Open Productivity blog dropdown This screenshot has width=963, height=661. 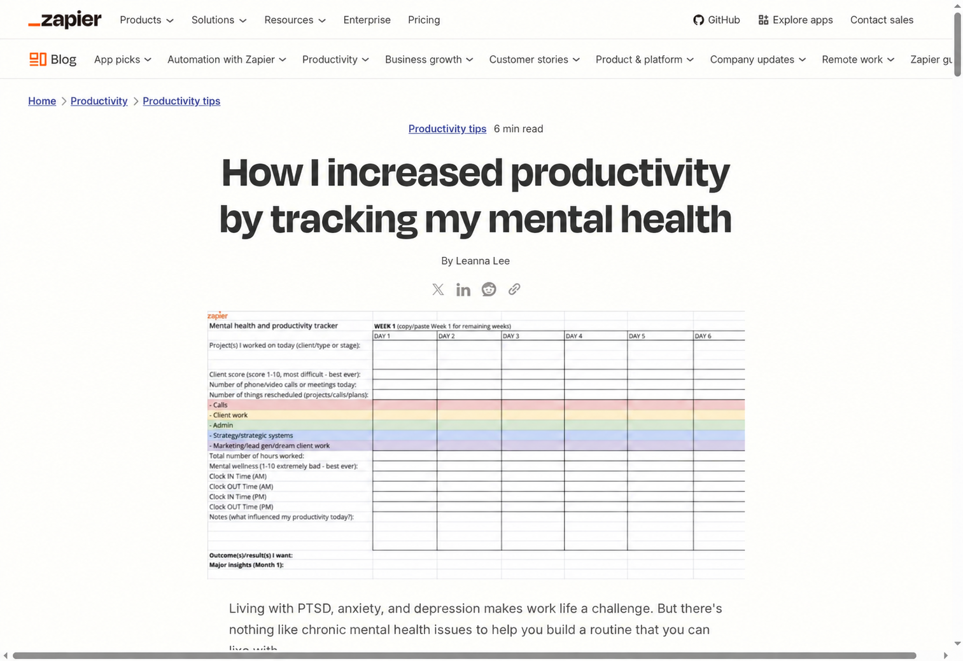[x=335, y=59]
